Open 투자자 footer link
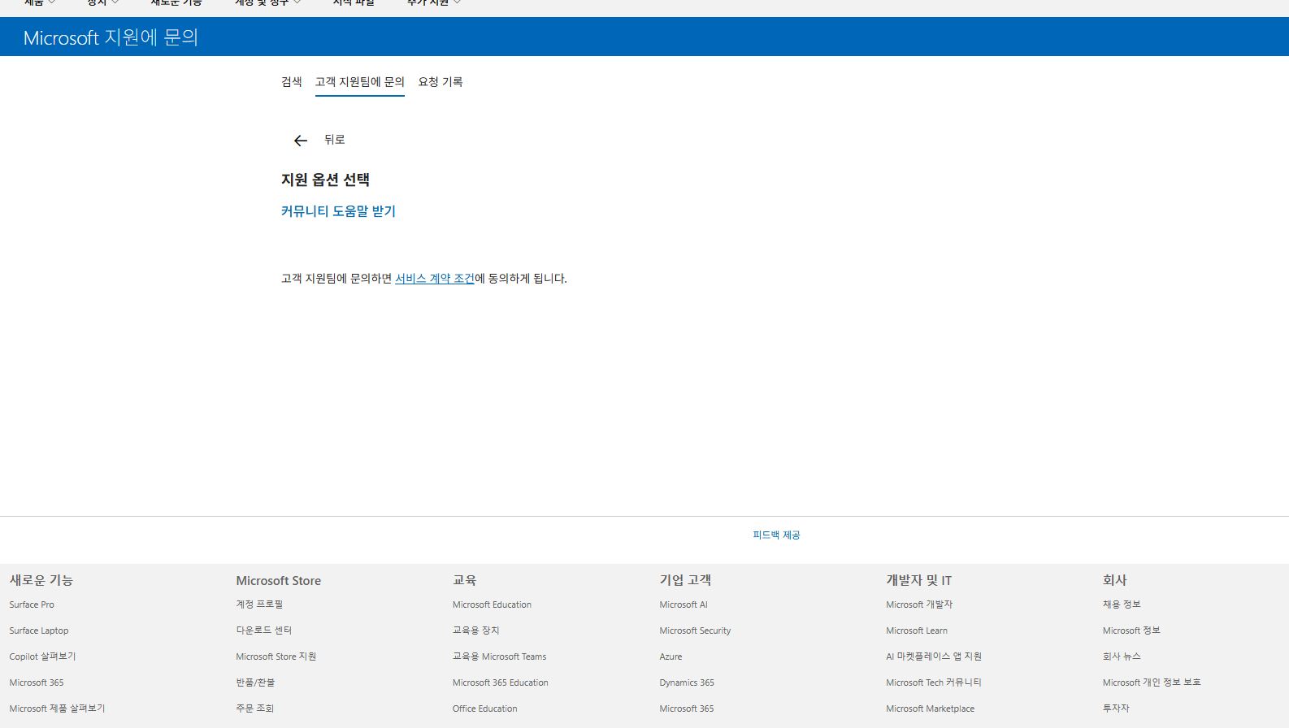The image size is (1289, 728). coord(1116,708)
